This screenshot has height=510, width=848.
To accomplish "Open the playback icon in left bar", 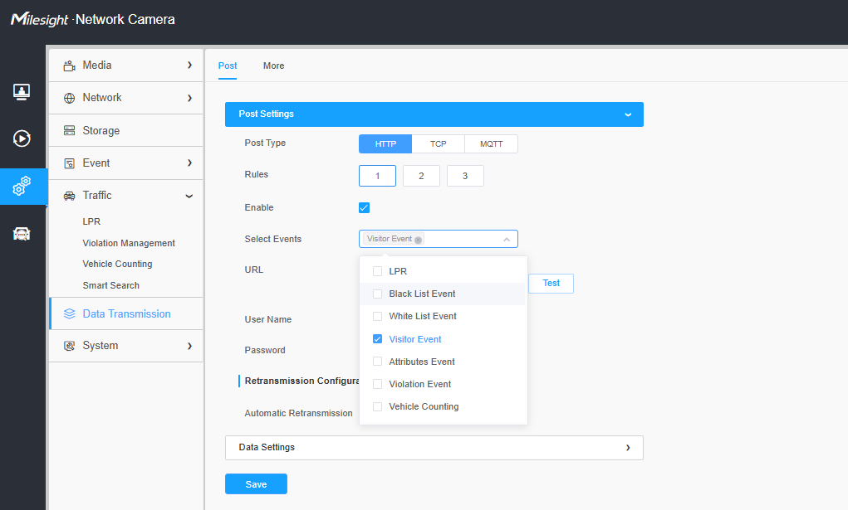I will click(22, 138).
